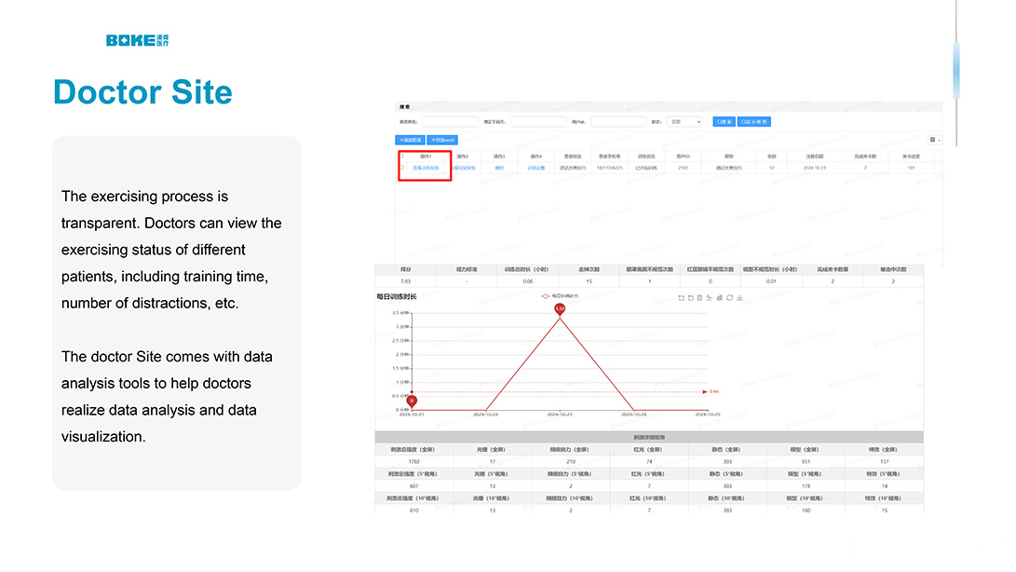Click the add patient button
Screen dimensions: 1016x572
[x=411, y=140]
